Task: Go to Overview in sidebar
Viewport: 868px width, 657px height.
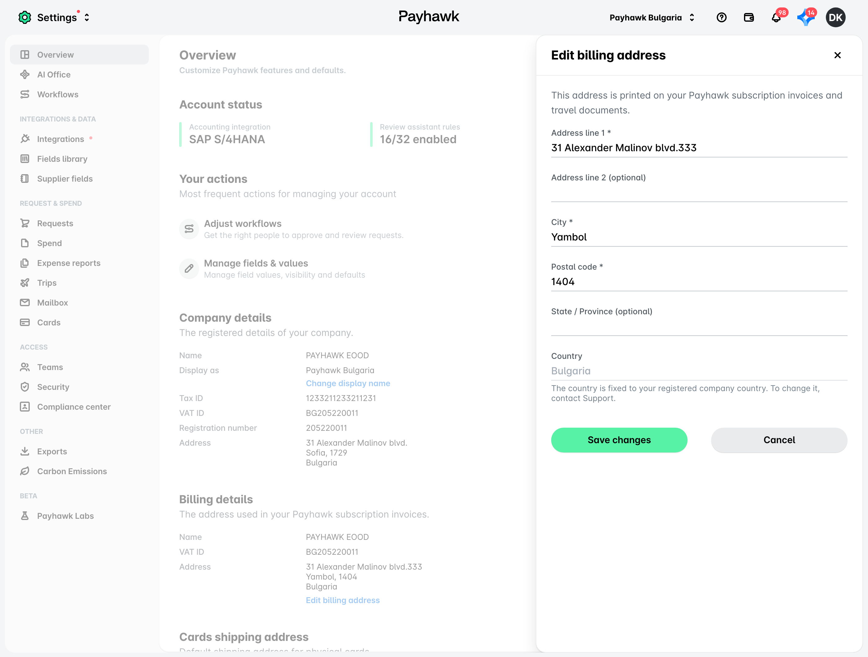Action: 79,55
